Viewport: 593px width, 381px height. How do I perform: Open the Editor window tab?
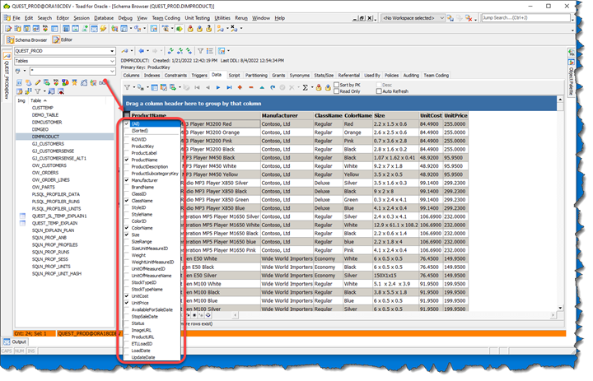point(63,39)
